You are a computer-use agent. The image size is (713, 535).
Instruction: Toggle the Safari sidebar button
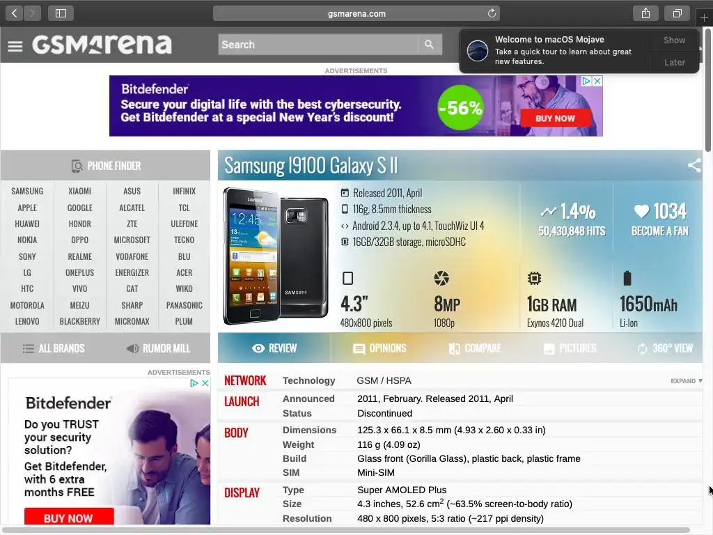[61, 13]
